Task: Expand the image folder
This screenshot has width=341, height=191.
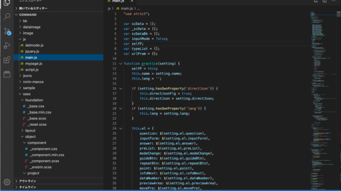Action: (x=20, y=33)
